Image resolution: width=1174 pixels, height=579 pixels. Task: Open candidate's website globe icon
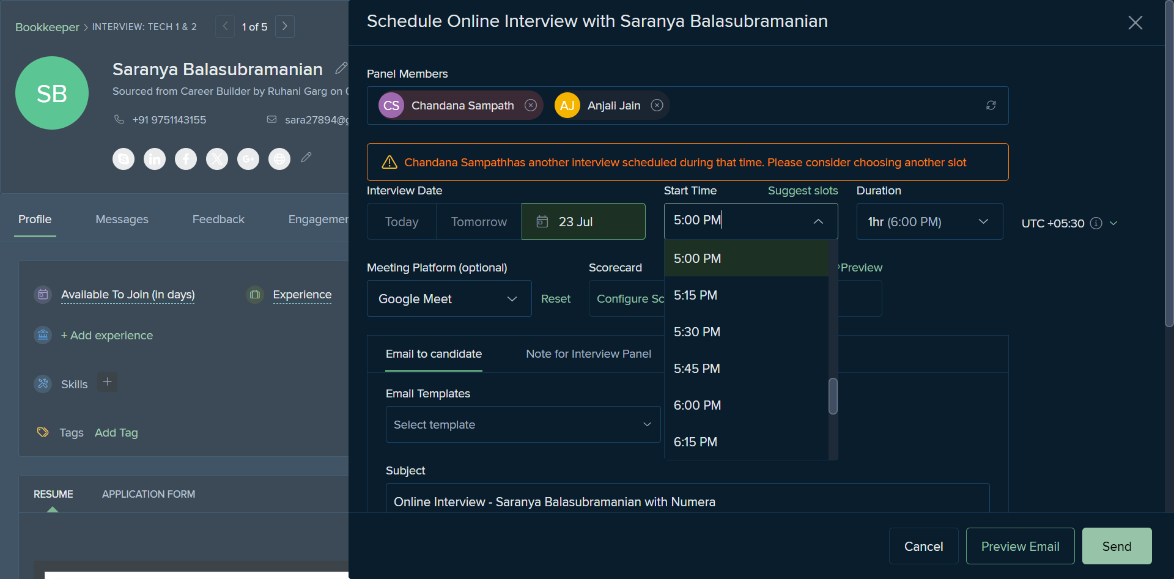point(279,159)
